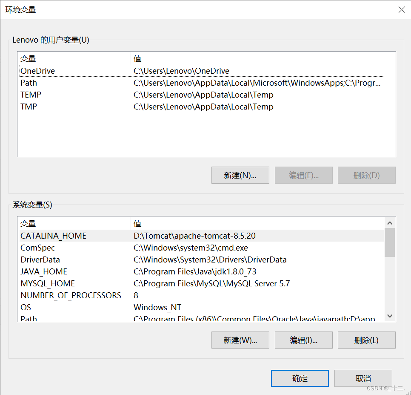Click 变量 column header in system variables
The image size is (411, 395).
coord(75,223)
